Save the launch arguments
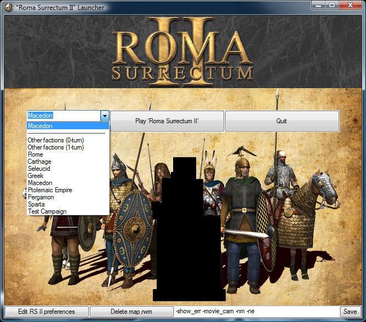The height and width of the screenshot is (322, 366). pos(350,311)
